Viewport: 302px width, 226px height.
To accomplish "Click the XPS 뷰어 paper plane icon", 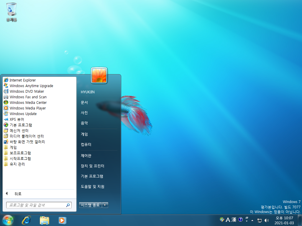I will 6,119.
